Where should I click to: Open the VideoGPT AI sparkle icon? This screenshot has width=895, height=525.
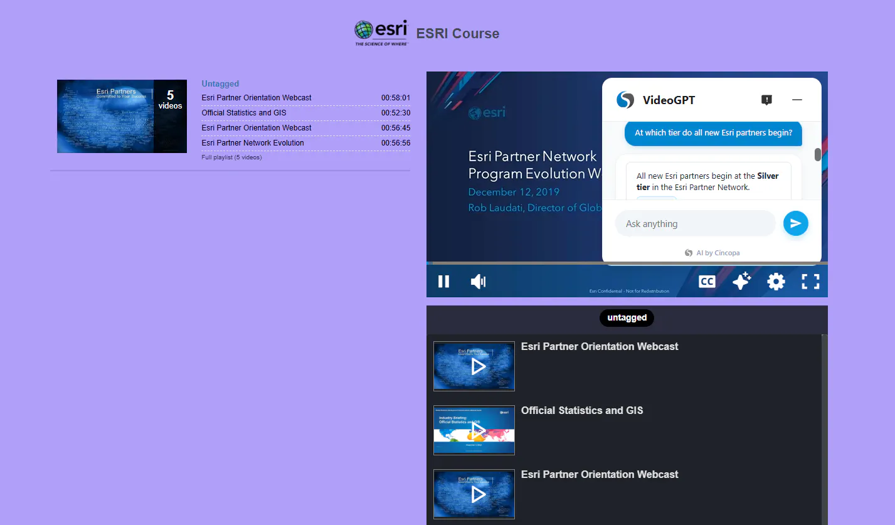tap(741, 281)
